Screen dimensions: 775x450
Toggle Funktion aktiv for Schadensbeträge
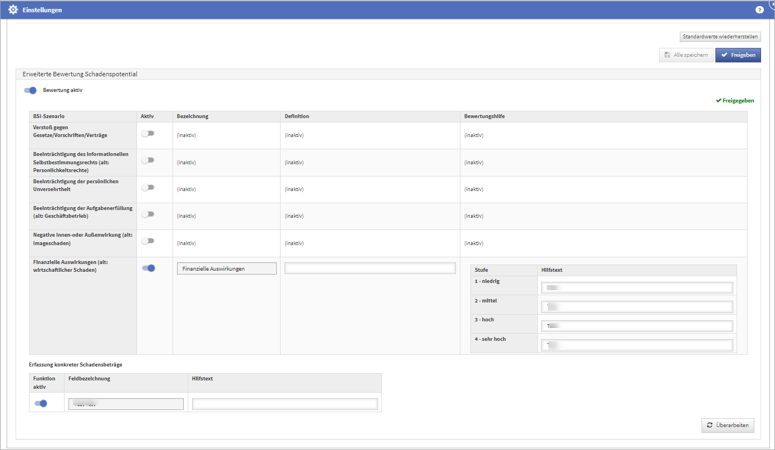click(x=41, y=404)
